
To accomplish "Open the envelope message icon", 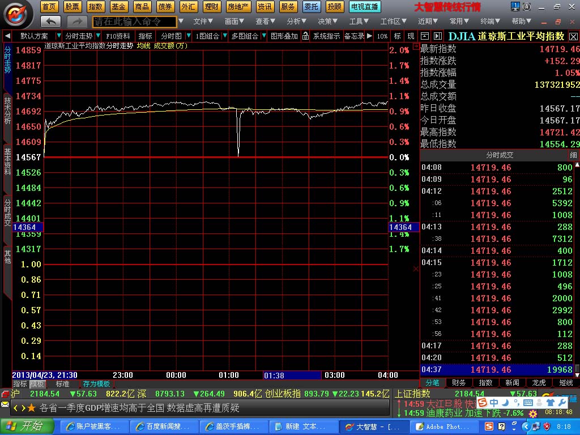I will coord(5,404).
